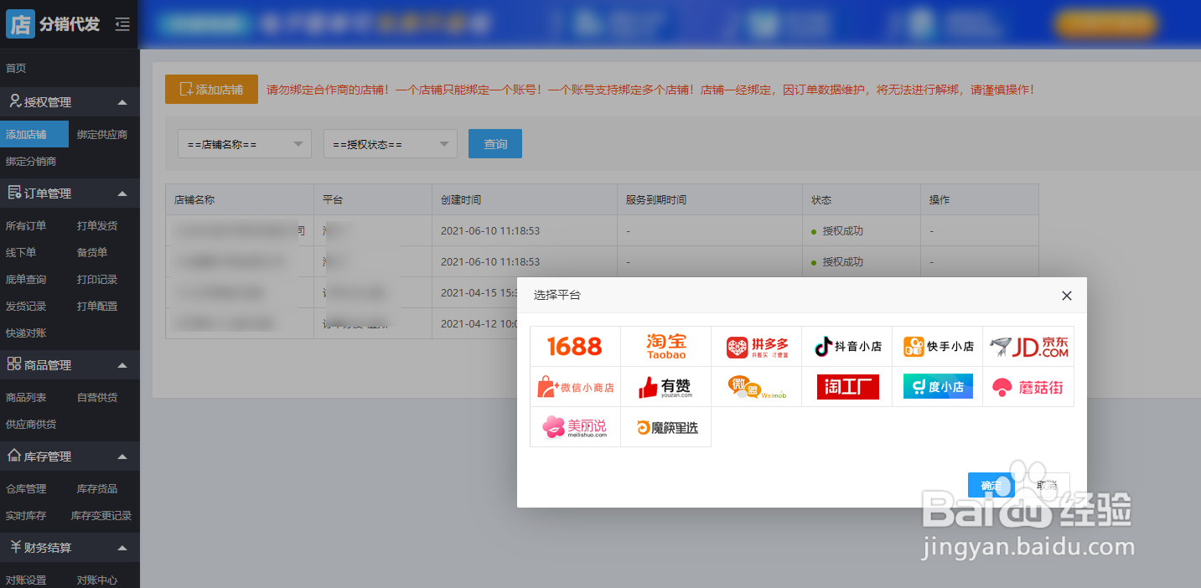
Task: Open 自营供货 in sidebar
Action: click(97, 397)
